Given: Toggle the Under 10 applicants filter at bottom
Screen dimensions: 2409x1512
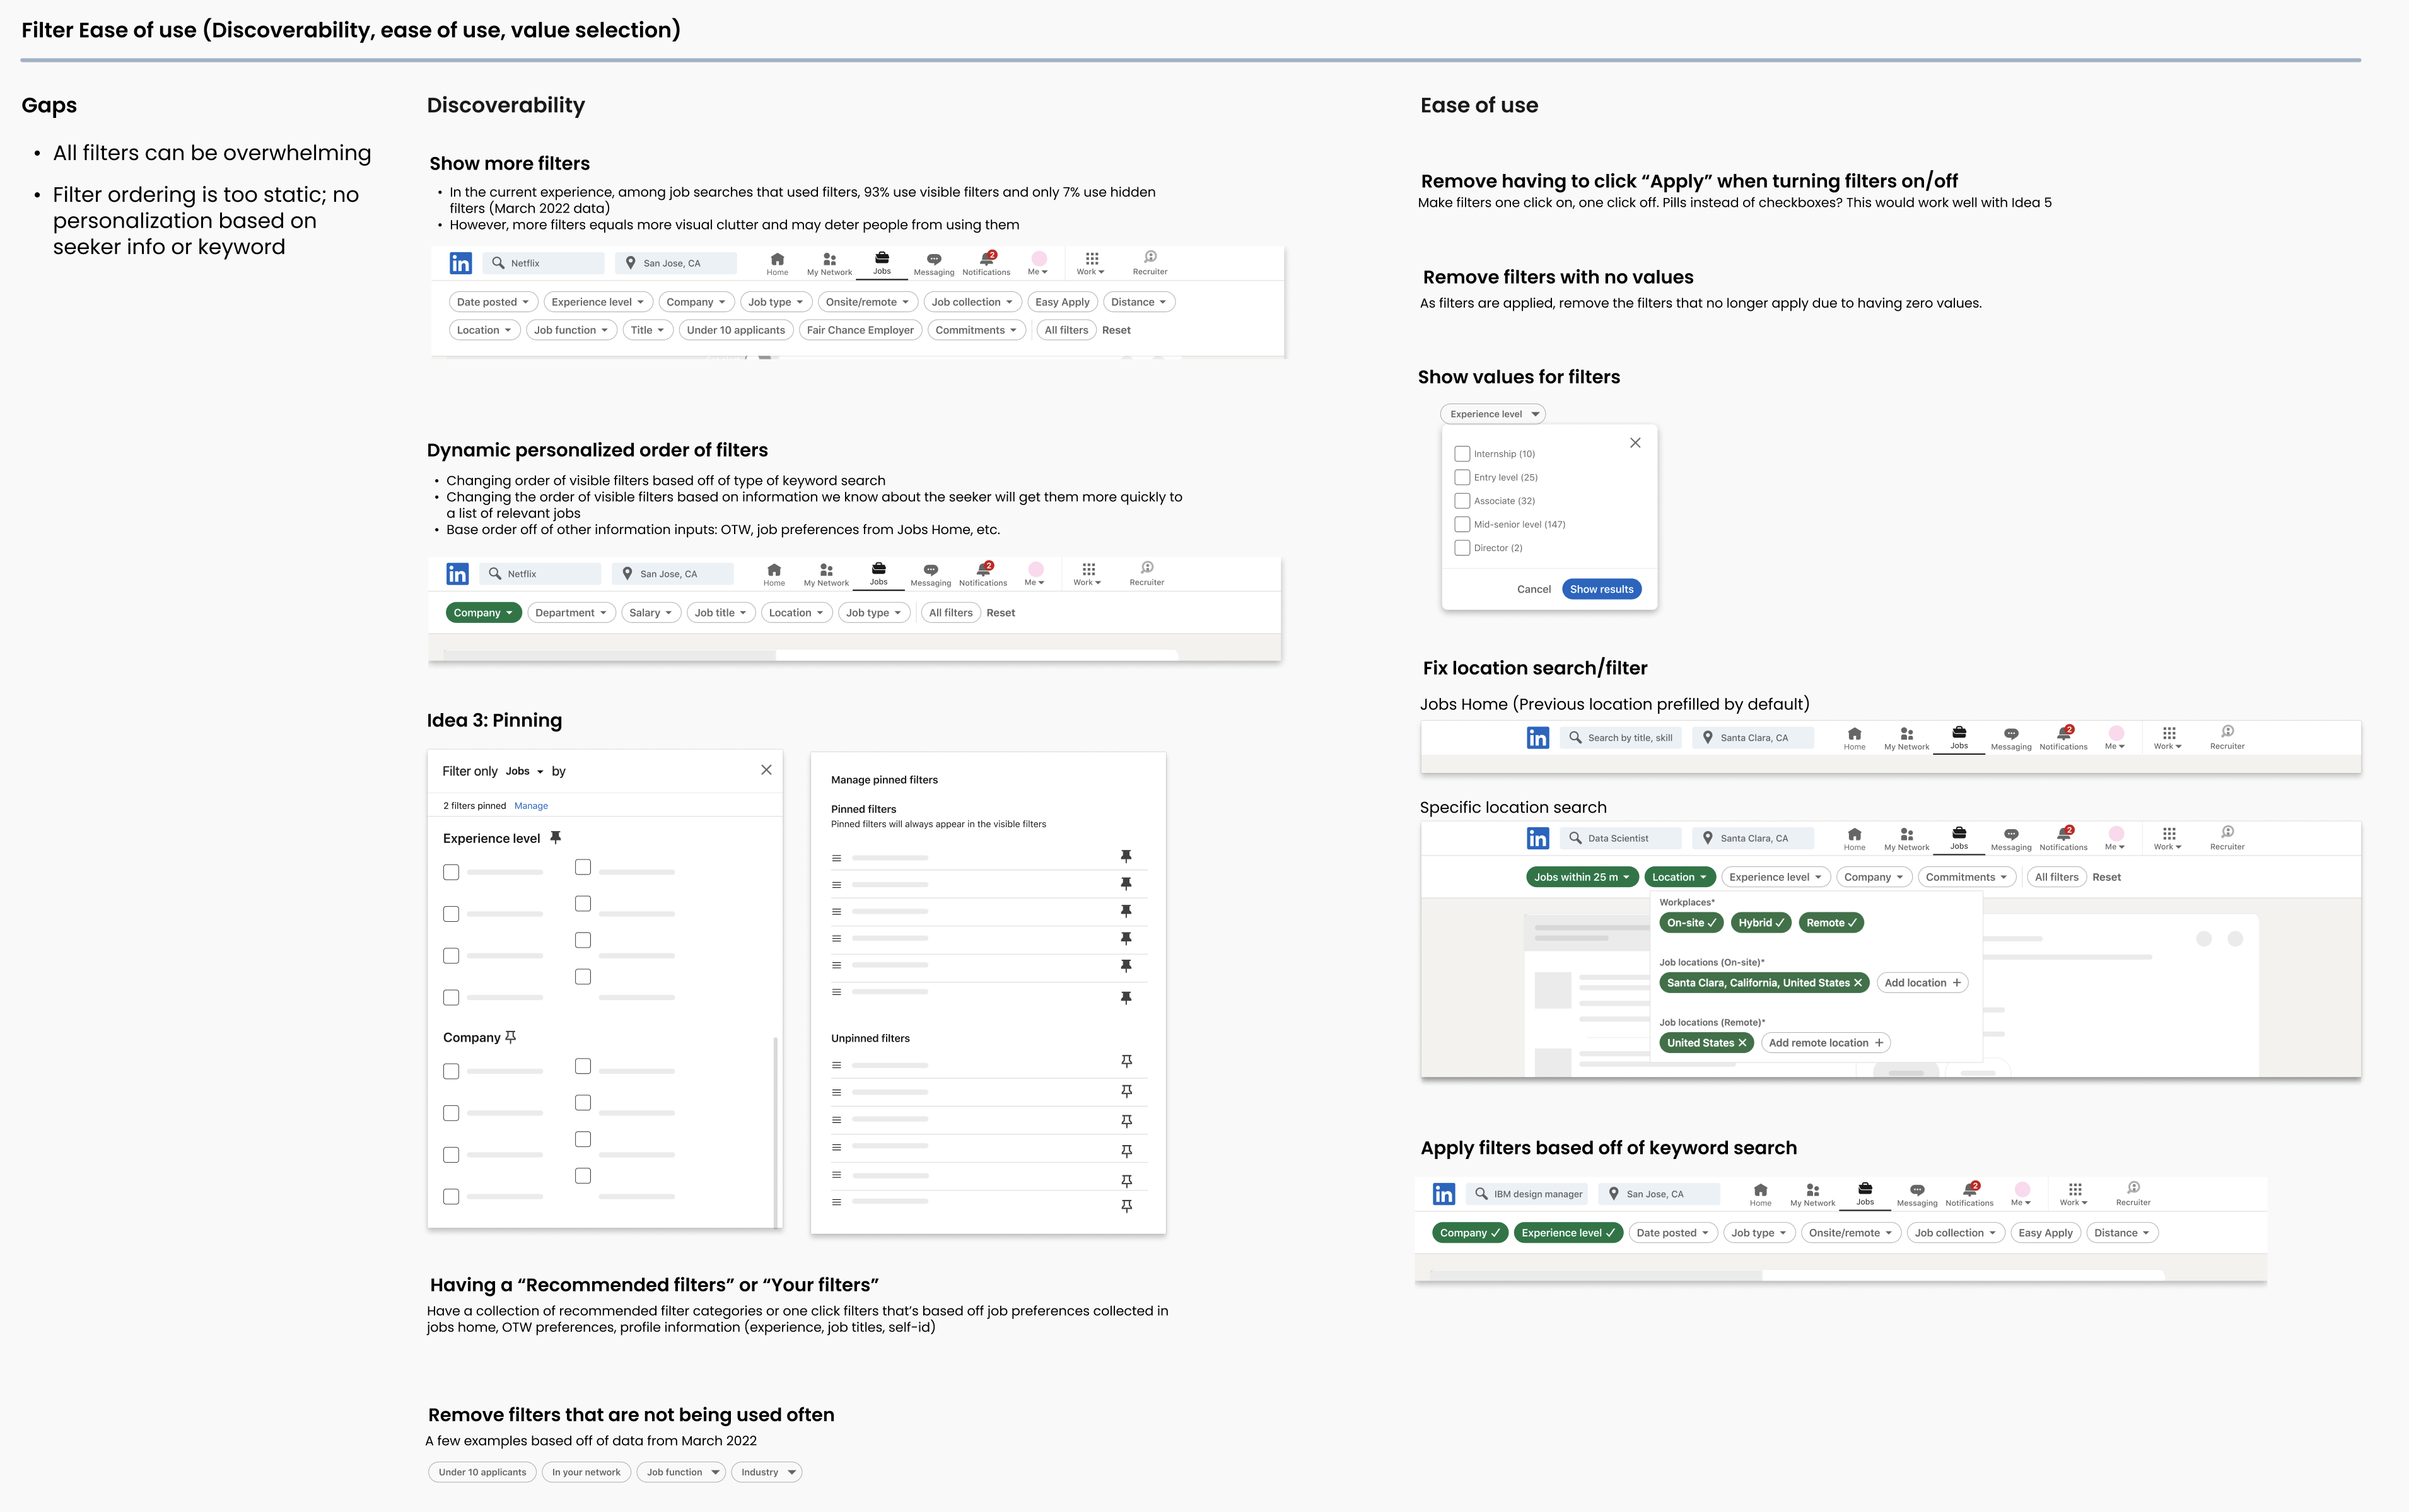Looking at the screenshot, I should (x=482, y=1472).
